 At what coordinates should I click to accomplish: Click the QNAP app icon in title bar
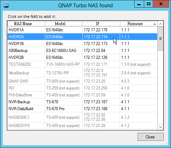[6, 6]
